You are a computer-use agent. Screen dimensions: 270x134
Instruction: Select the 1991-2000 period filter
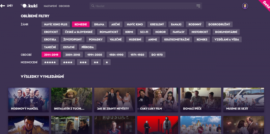(x=94, y=55)
